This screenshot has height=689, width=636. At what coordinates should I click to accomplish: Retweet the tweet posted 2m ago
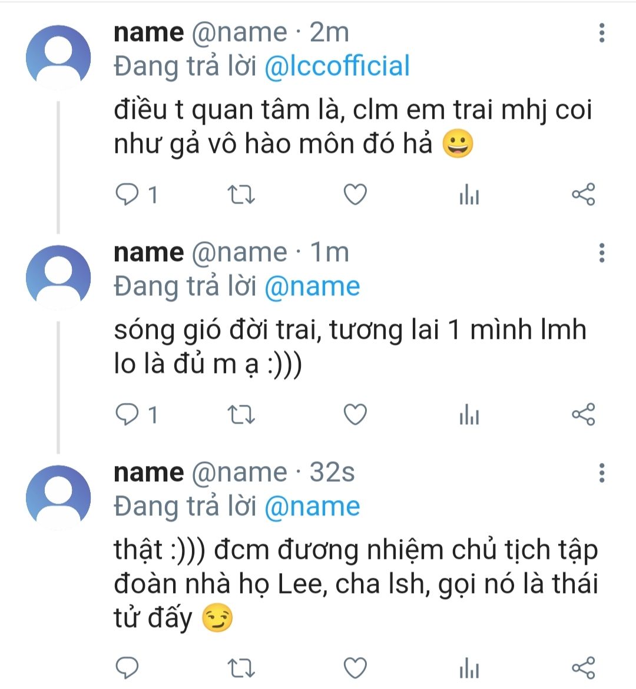pyautogui.click(x=241, y=195)
